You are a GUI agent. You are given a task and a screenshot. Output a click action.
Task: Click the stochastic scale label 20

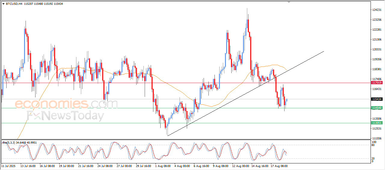(x=374, y=158)
